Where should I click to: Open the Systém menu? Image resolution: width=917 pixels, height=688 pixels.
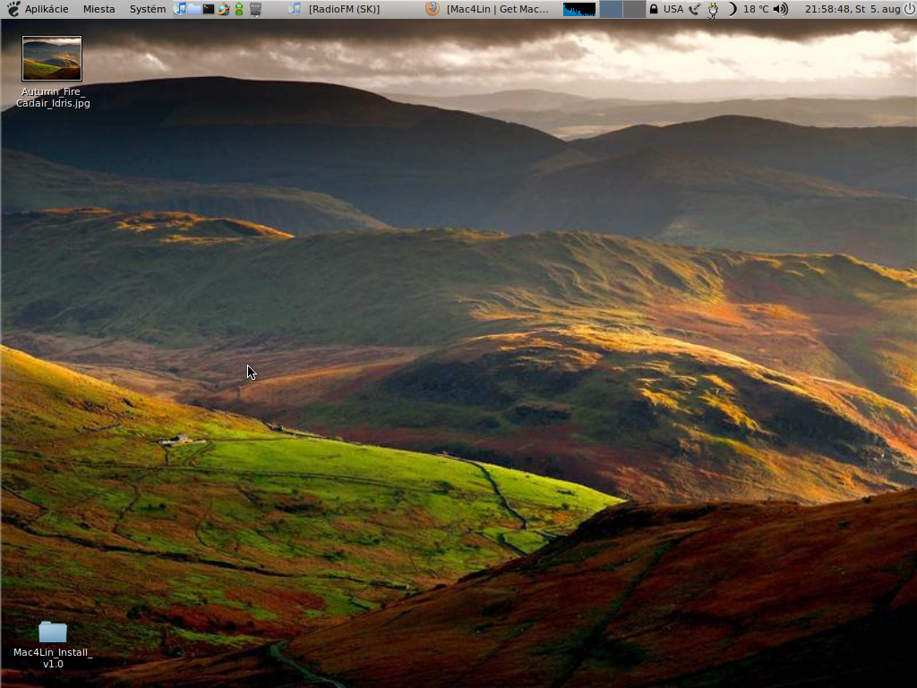(148, 9)
